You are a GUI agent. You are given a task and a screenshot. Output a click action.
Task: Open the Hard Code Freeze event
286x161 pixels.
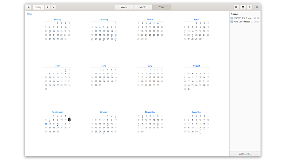click(x=243, y=22)
